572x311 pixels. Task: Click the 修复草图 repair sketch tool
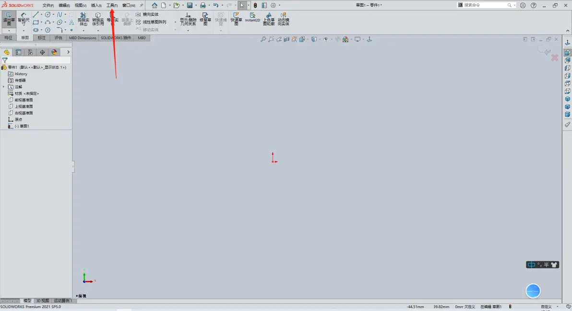pos(205,19)
